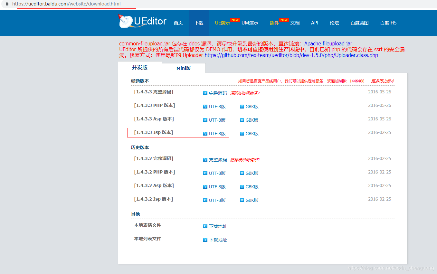Click the 其他 section heading
The image size is (437, 274).
point(135,214)
